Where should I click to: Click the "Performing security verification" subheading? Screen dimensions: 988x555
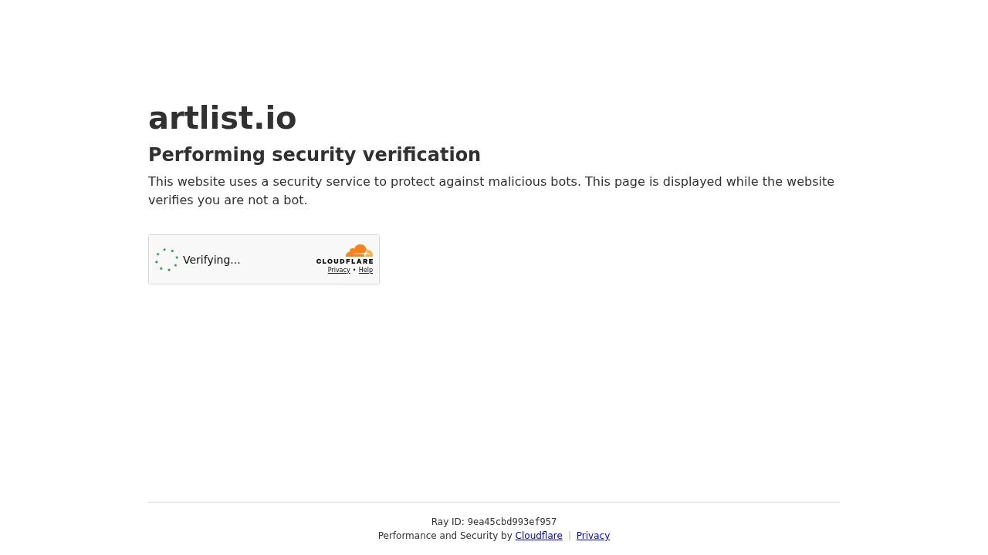pyautogui.click(x=314, y=155)
